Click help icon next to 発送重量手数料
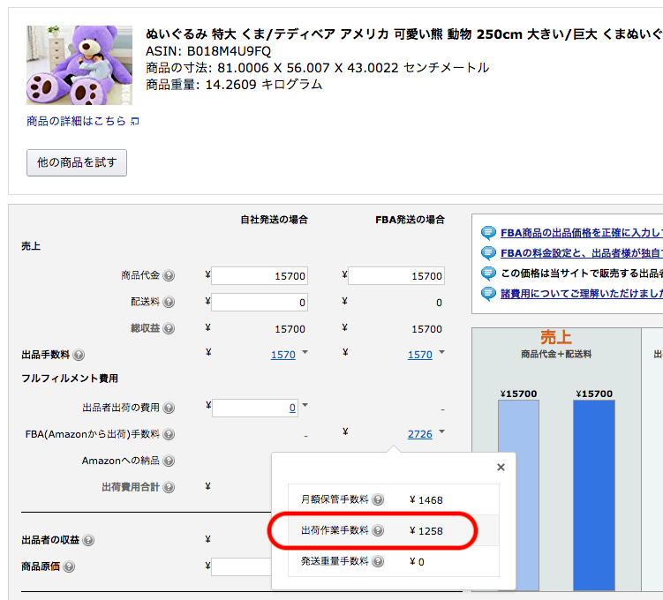The image size is (663, 600). tap(378, 561)
